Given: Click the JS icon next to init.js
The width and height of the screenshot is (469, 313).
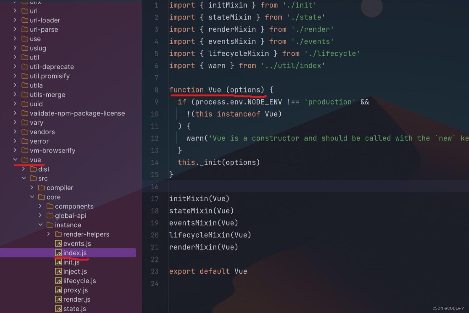Looking at the screenshot, I should point(58,262).
